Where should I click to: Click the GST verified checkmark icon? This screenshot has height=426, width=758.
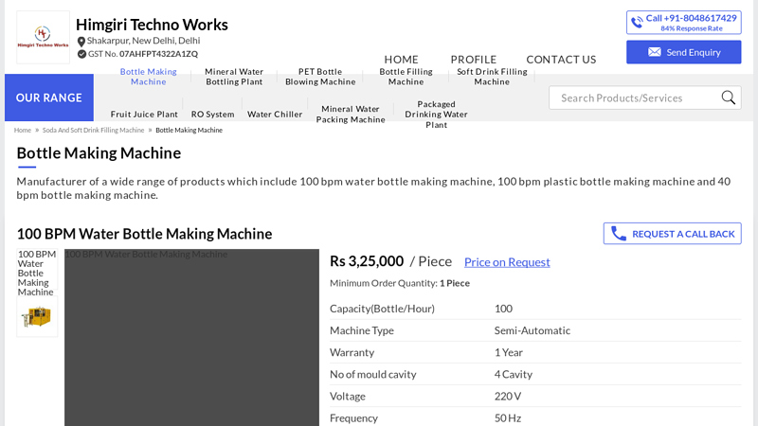[x=81, y=54]
